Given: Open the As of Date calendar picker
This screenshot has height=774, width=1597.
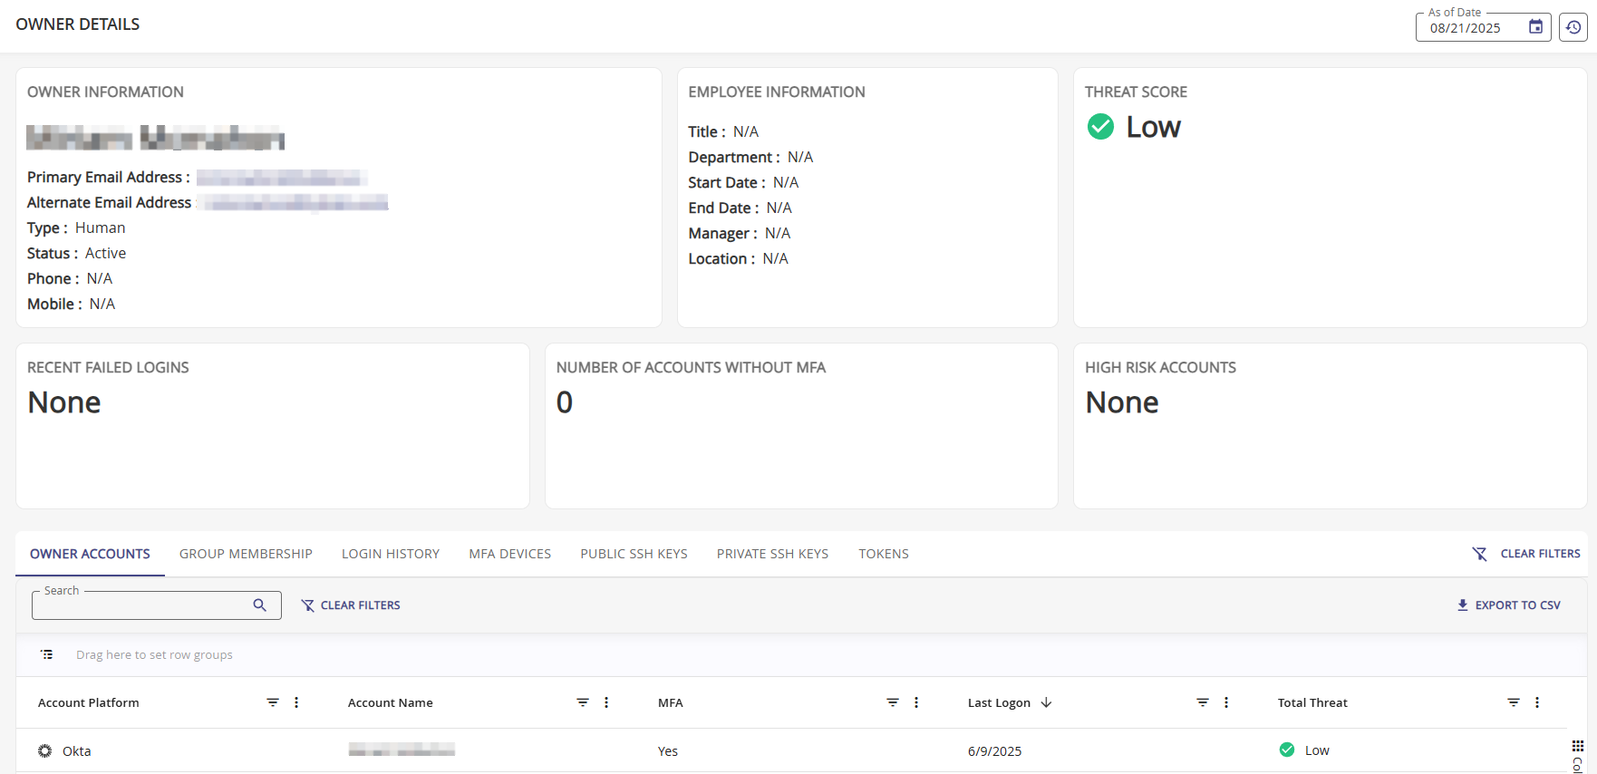Looking at the screenshot, I should 1535,27.
